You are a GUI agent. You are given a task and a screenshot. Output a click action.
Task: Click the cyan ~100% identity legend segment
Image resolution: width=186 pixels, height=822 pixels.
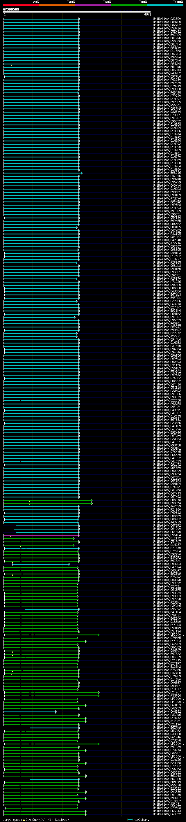[x=165, y=5]
